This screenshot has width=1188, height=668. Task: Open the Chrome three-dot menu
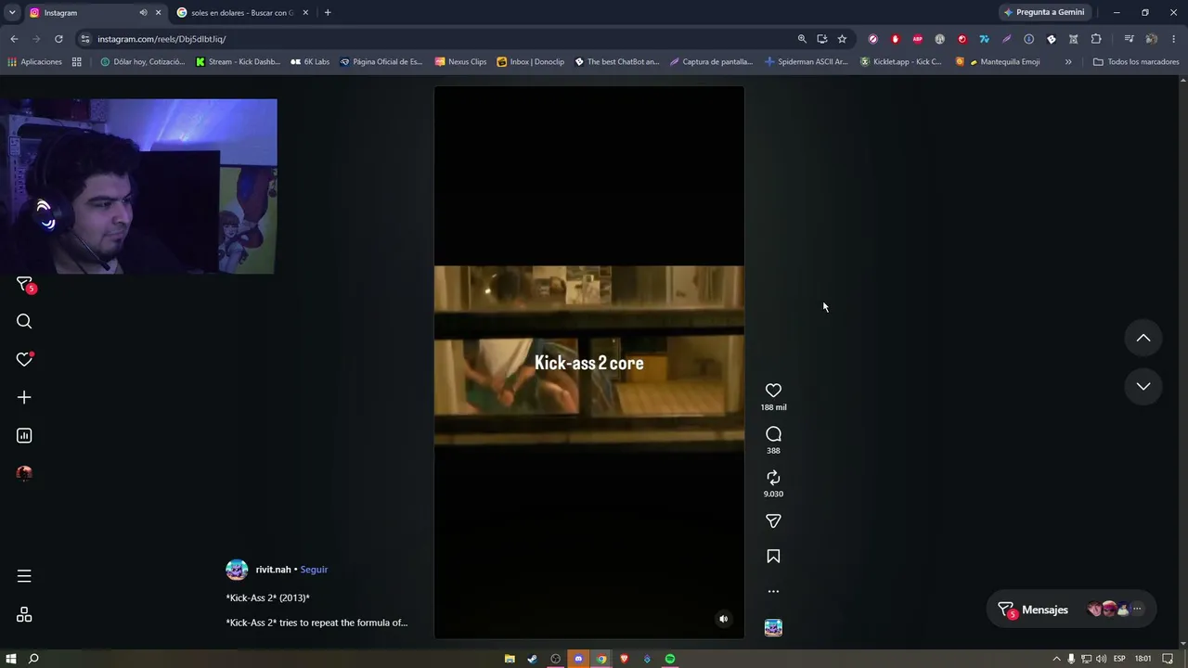pos(1174,39)
